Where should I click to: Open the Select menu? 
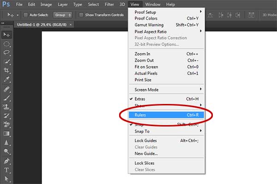coord(93,5)
